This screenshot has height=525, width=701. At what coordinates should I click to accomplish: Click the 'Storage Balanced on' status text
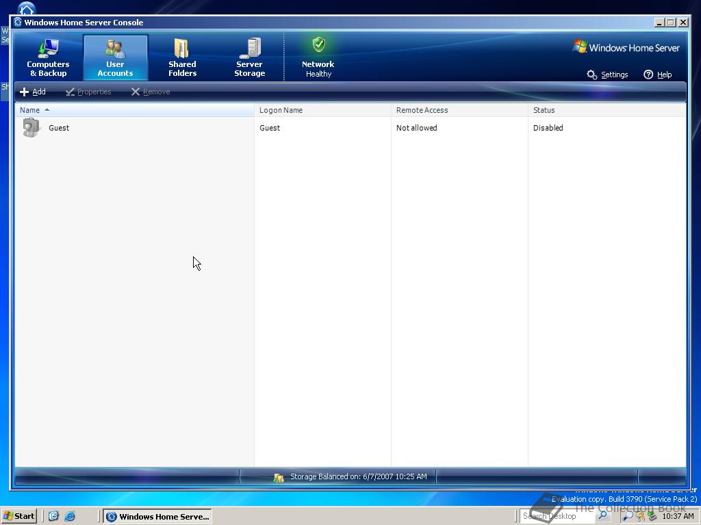pyautogui.click(x=359, y=476)
